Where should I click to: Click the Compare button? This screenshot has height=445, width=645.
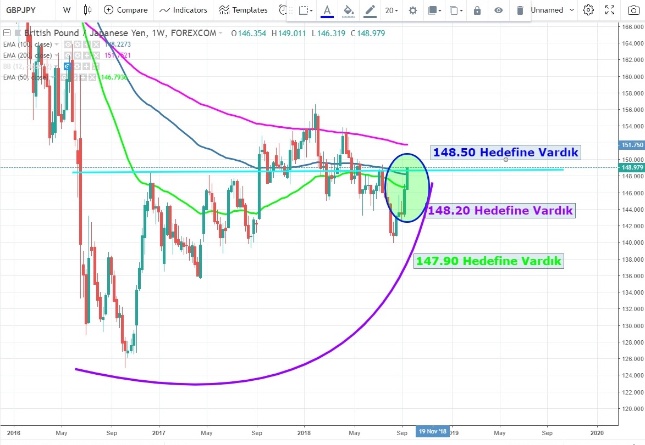[x=125, y=10]
